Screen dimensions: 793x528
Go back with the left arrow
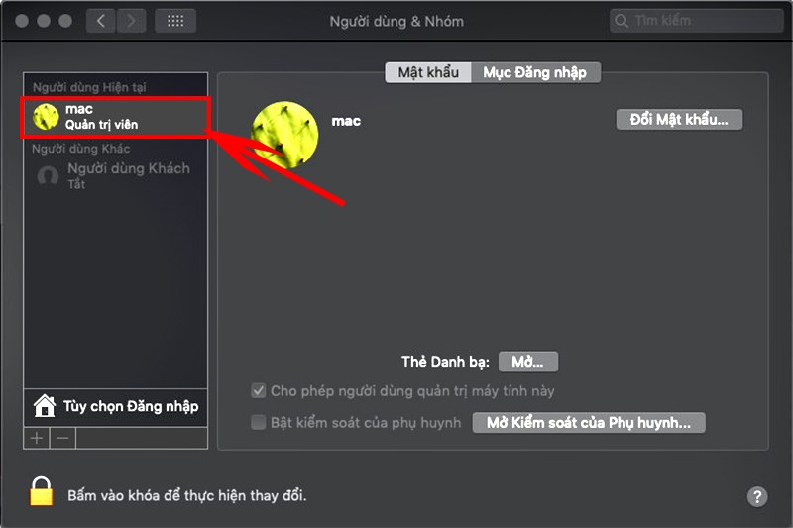[x=101, y=21]
